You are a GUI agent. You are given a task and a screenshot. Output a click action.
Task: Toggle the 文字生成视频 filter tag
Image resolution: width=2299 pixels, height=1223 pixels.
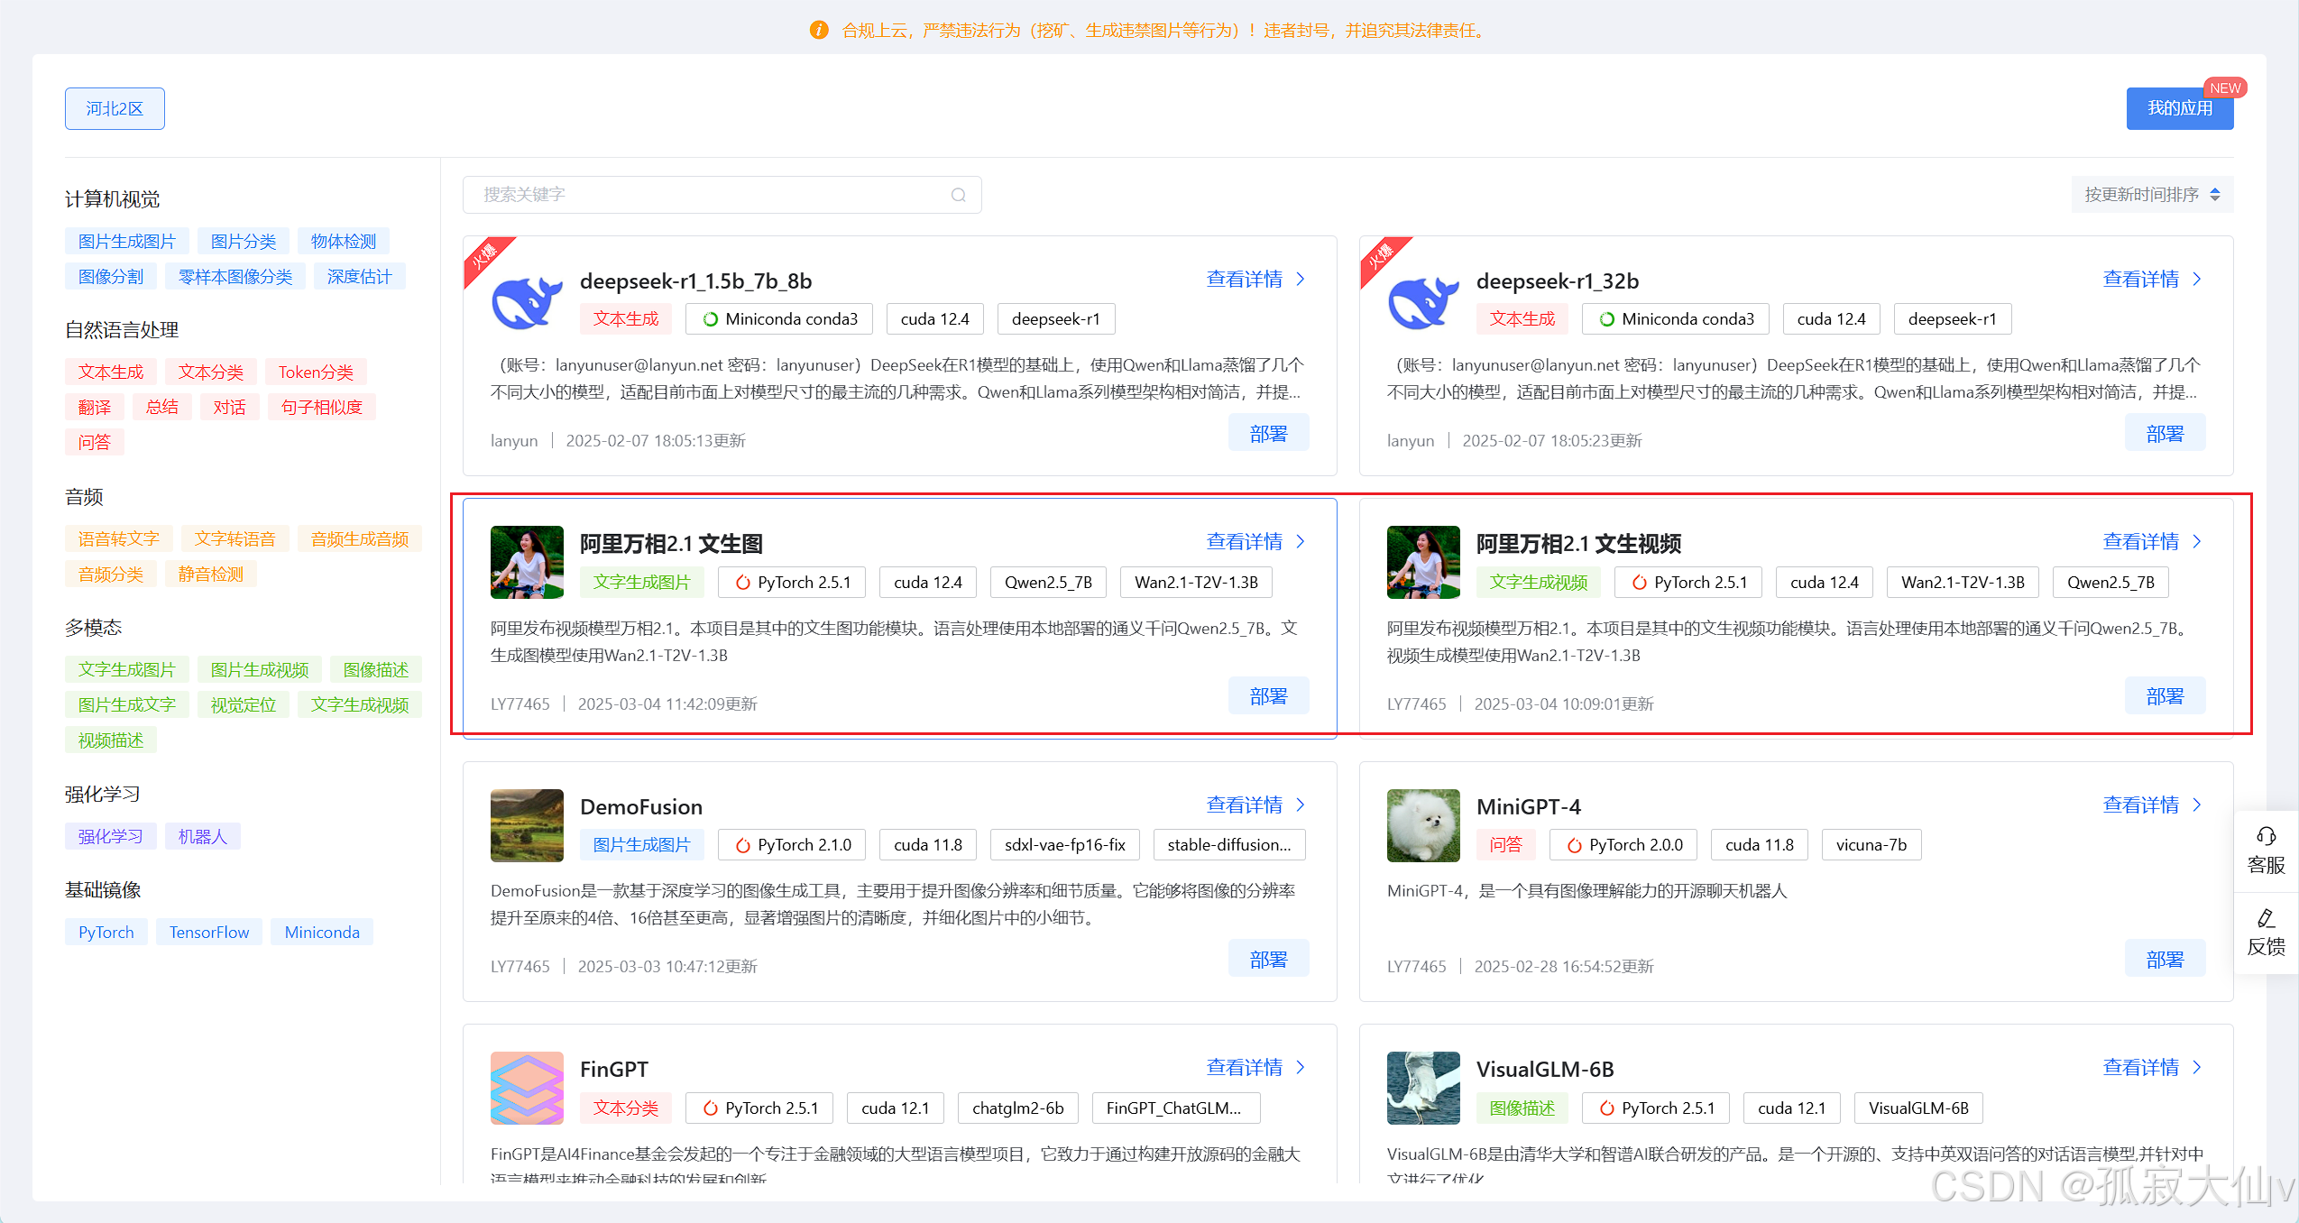pos(359,704)
